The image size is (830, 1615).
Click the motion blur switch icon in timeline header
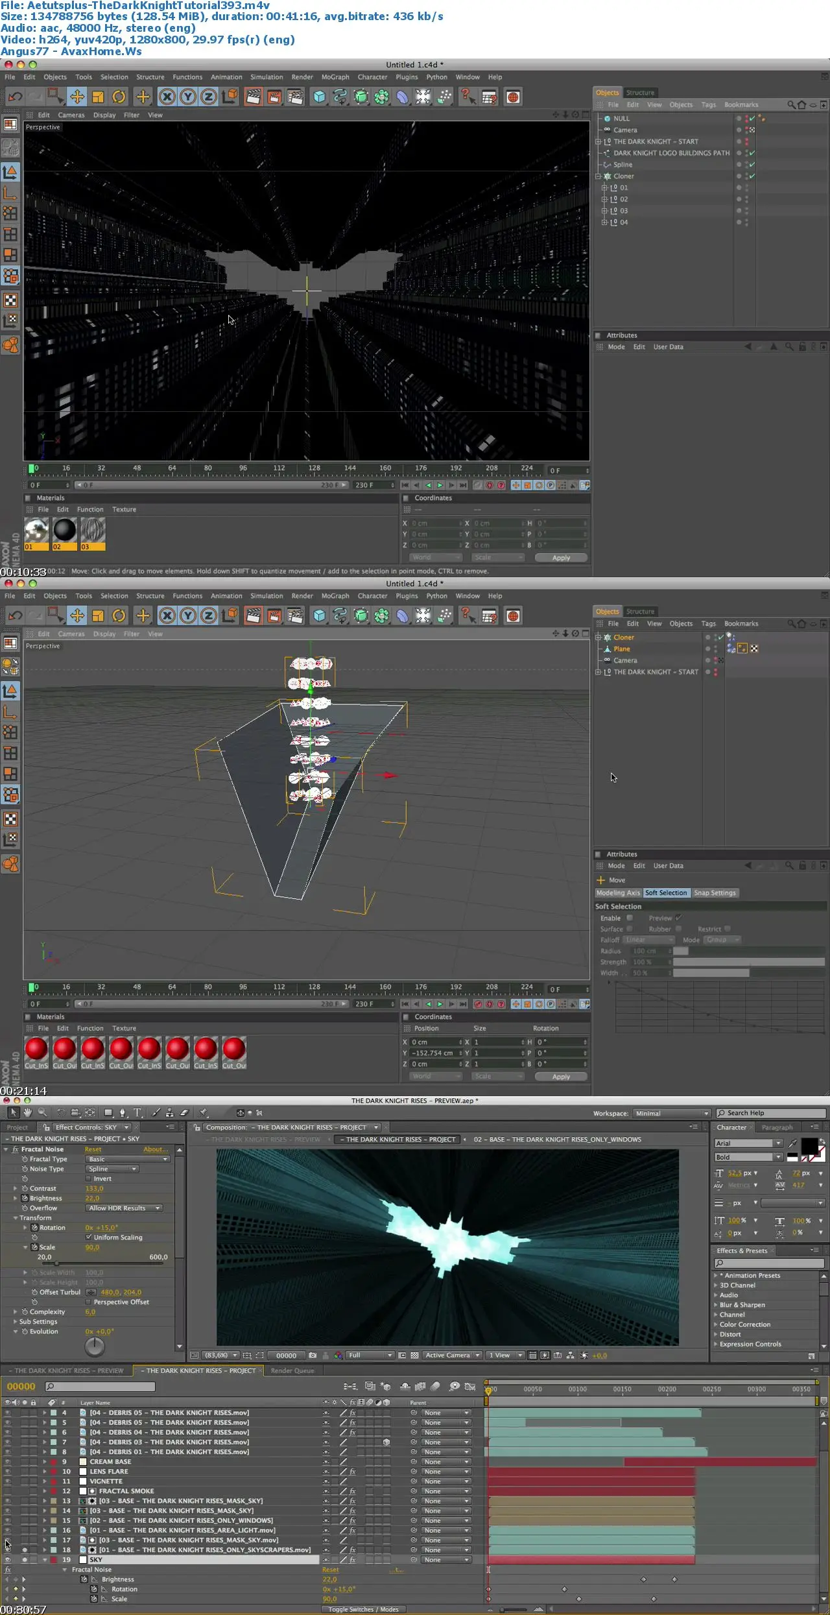(x=436, y=1386)
